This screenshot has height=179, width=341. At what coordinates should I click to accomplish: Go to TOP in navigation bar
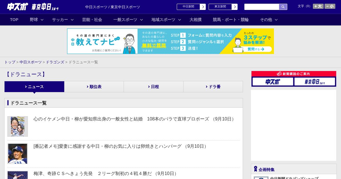[14, 20]
